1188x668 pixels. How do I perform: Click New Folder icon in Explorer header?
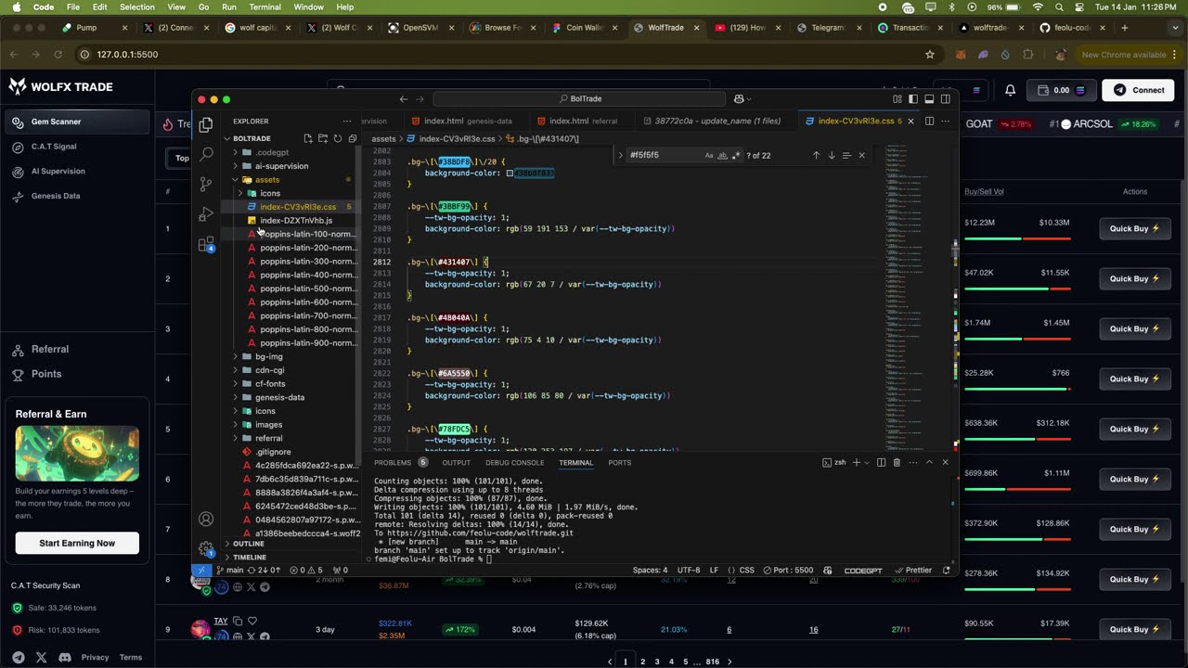click(323, 138)
